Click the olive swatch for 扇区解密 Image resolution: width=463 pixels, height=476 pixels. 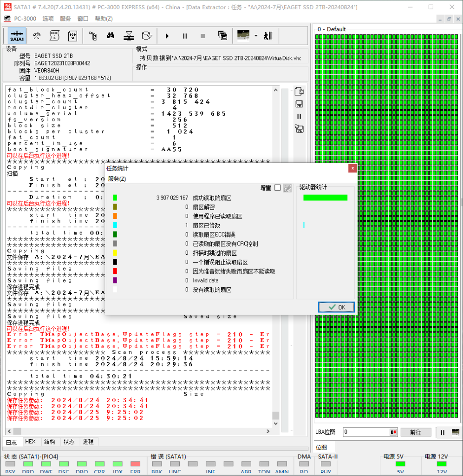tap(115, 207)
